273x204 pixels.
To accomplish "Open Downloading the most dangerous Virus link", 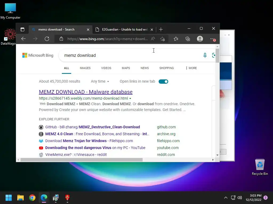I will (95, 148).
